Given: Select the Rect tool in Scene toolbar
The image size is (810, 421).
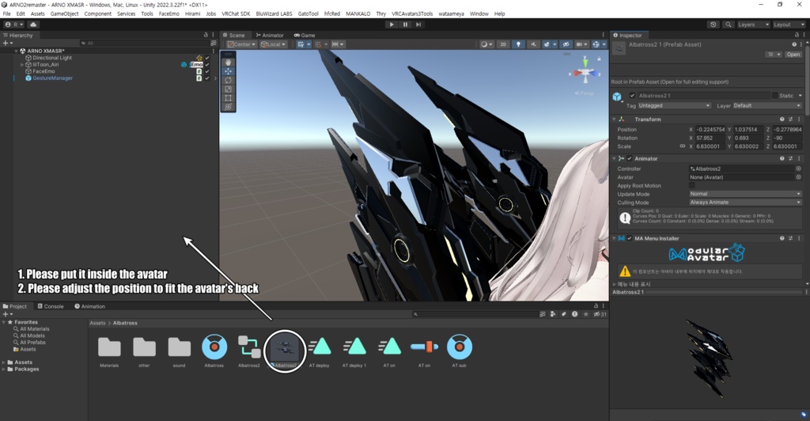Looking at the screenshot, I should (228, 97).
